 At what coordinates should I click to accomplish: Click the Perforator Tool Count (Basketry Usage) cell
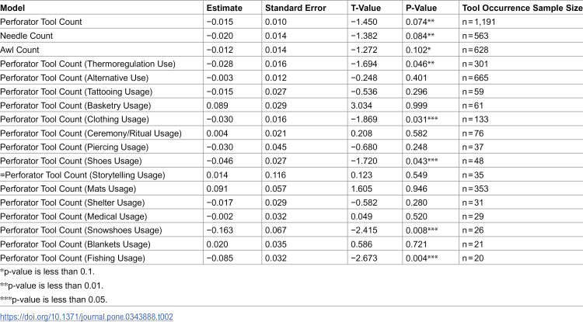click(x=75, y=106)
